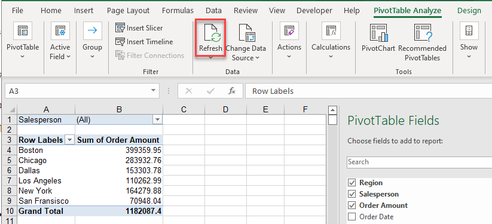Toggle the Region field checkbox

coord(352,183)
